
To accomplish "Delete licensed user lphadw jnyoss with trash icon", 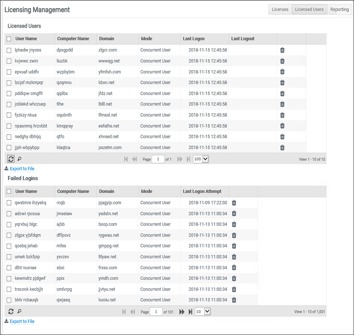I will pyautogui.click(x=282, y=50).
